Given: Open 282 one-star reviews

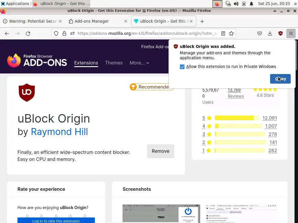Looking at the screenshot, I should click(x=272, y=151).
